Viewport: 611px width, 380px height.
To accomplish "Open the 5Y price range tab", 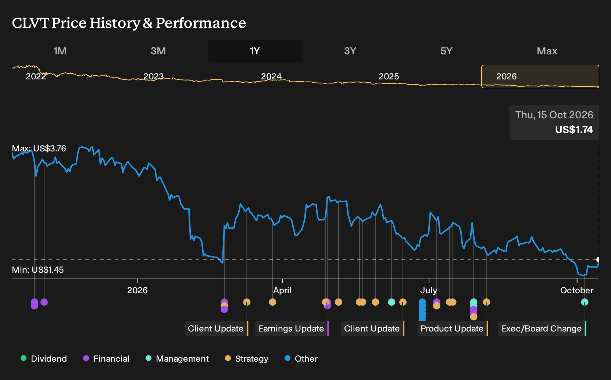I will point(446,51).
